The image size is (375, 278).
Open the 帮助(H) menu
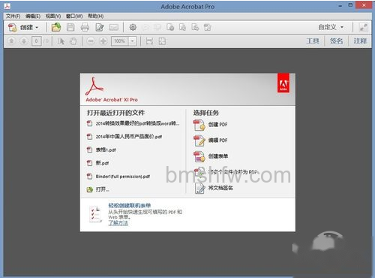pyautogui.click(x=96, y=16)
